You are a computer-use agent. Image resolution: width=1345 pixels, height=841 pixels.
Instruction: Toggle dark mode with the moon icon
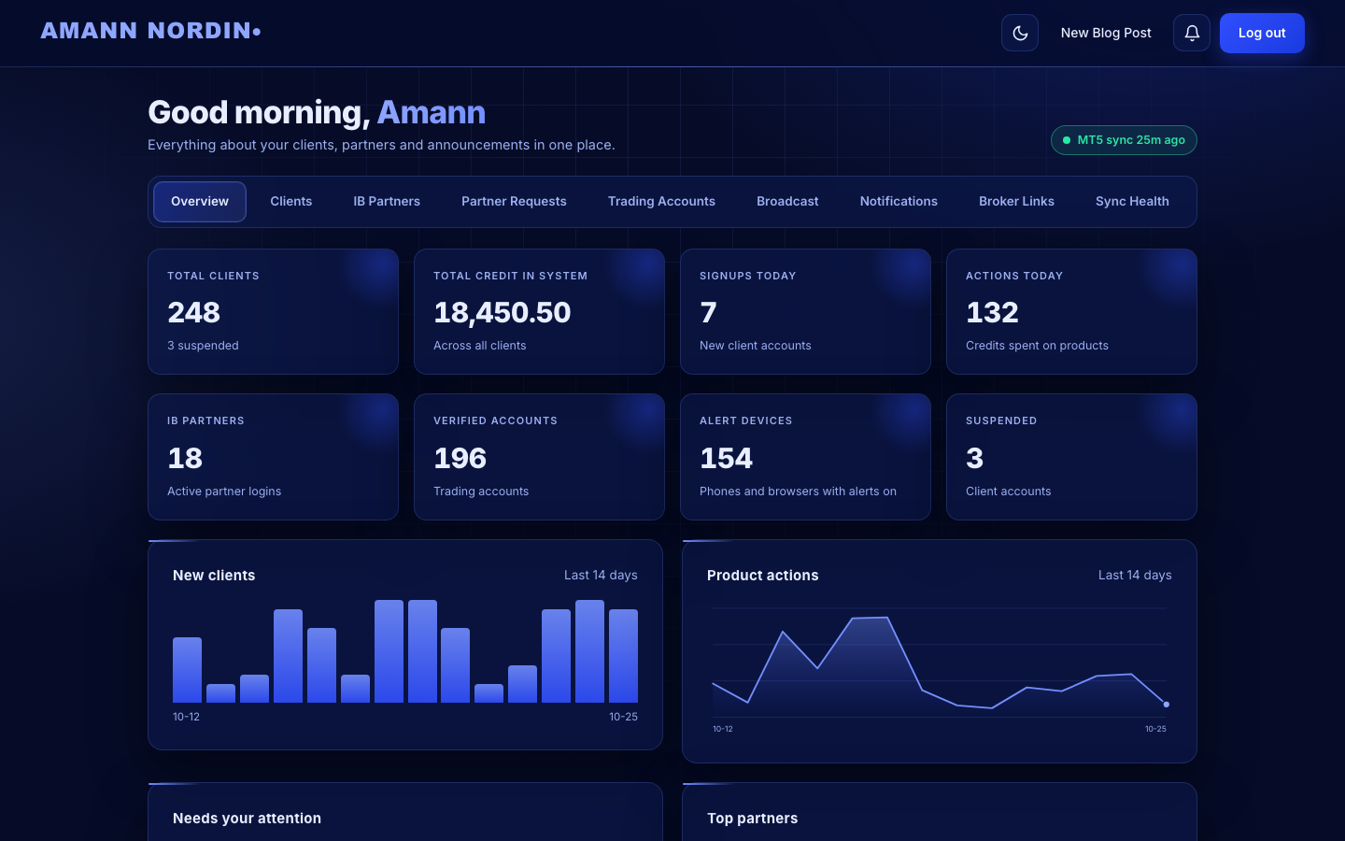(1020, 33)
